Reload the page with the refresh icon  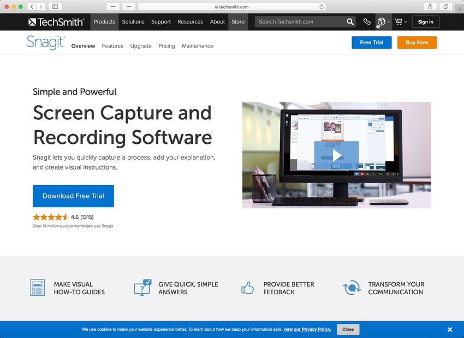coord(322,7)
